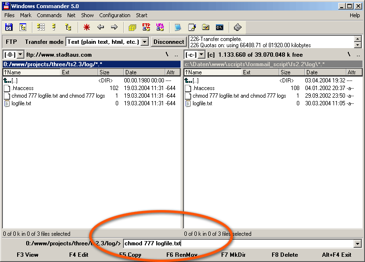The height and width of the screenshot is (262, 365).
Task: Sort left panel by Name column header
Action: coord(32,72)
